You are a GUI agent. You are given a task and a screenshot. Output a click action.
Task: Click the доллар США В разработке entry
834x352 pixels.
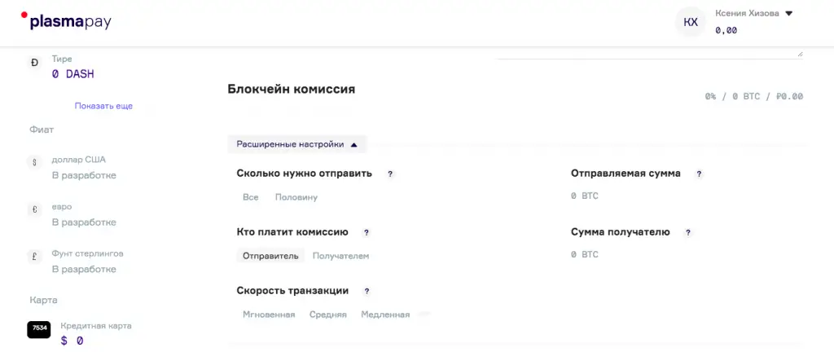(84, 168)
